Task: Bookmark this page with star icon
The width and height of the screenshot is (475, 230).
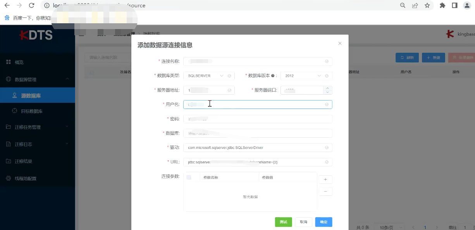Action: pyautogui.click(x=427, y=5)
